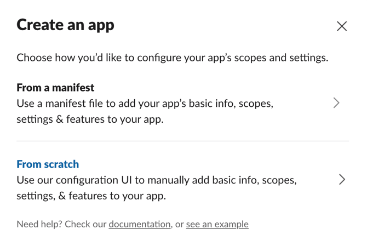Click the divider line between the options
The image size is (367, 252).
click(x=182, y=141)
